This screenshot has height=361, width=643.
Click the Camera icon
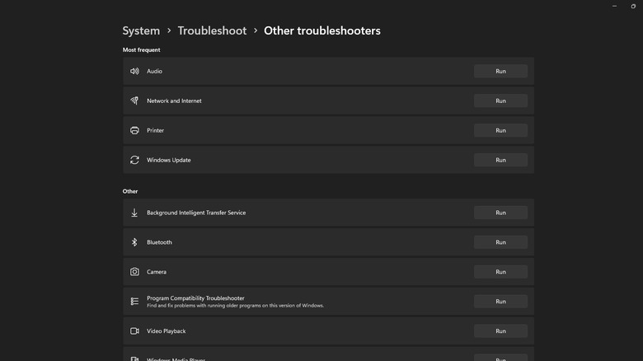click(134, 272)
